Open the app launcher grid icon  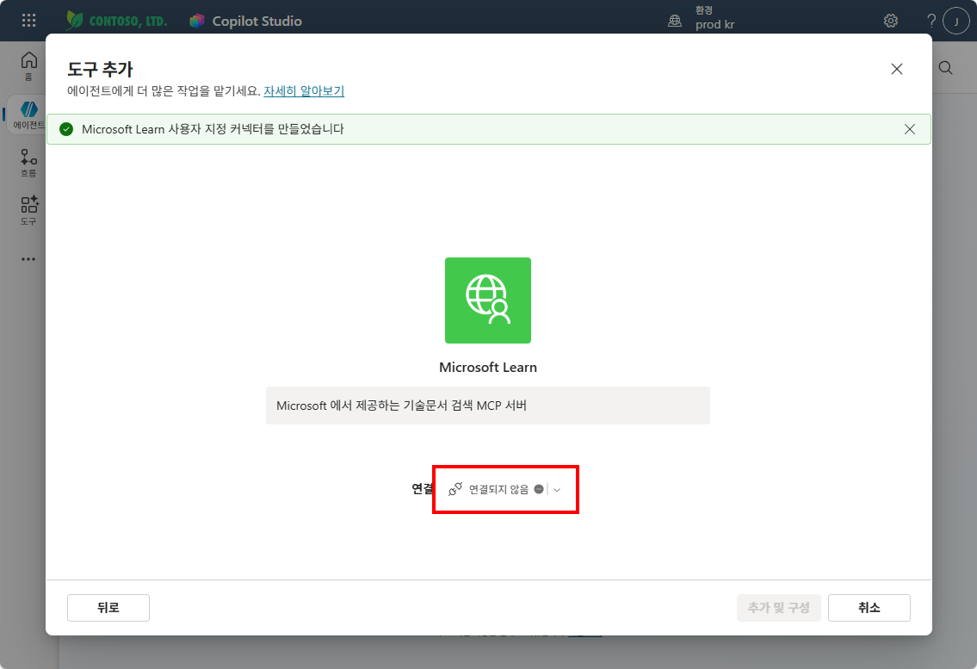[28, 21]
